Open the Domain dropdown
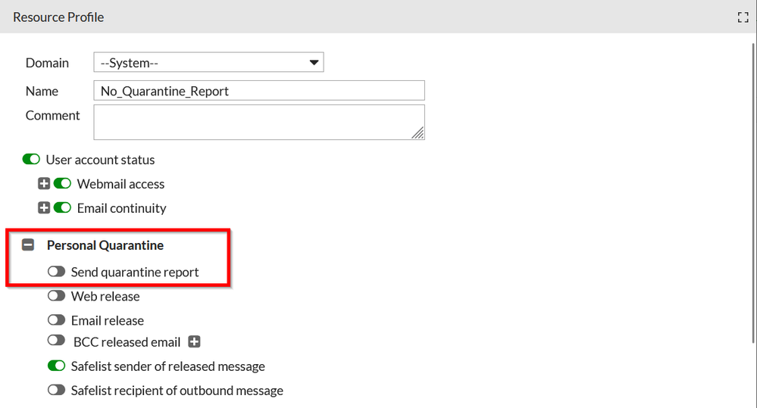Screen dimensions: 757x408 208,62
